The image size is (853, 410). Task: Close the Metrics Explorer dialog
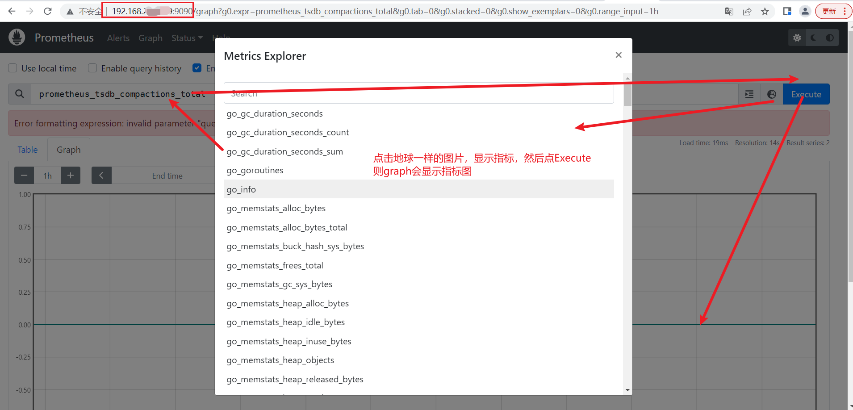point(619,55)
